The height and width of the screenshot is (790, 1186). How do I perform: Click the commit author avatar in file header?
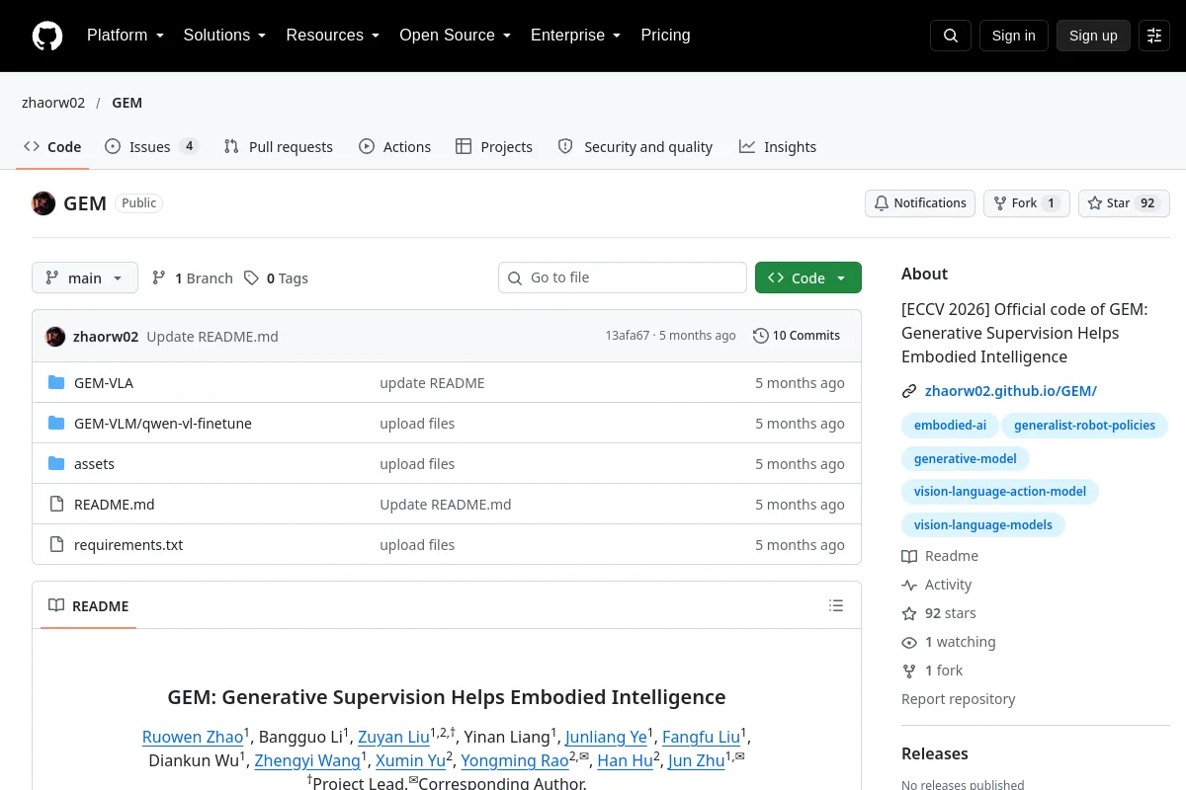(x=55, y=336)
